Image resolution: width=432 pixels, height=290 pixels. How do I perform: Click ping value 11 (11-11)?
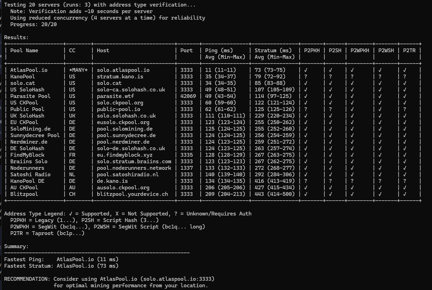pos(221,70)
